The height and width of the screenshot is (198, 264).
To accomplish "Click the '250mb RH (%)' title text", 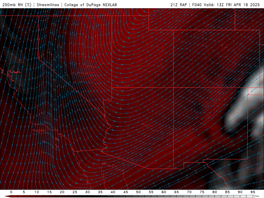I will click(17, 5).
